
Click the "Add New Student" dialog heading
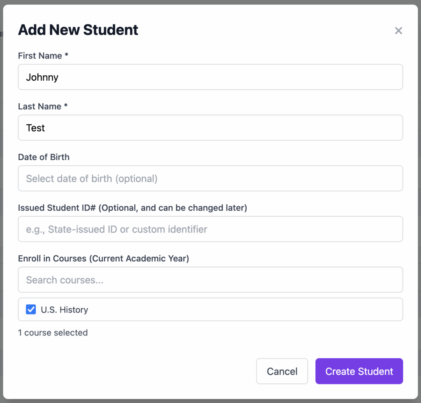[78, 30]
